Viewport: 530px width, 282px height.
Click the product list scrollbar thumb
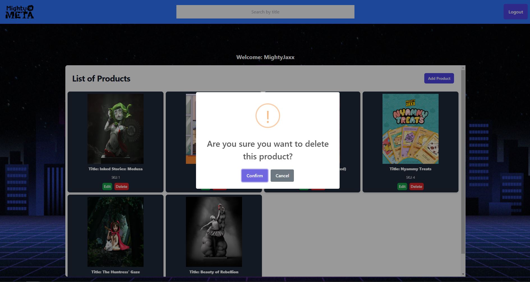click(463, 162)
